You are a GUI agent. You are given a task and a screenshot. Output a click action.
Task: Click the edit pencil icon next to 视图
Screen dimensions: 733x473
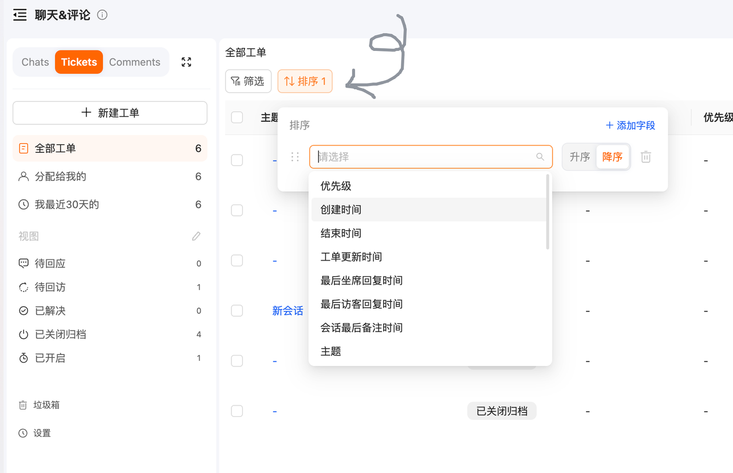(x=196, y=236)
